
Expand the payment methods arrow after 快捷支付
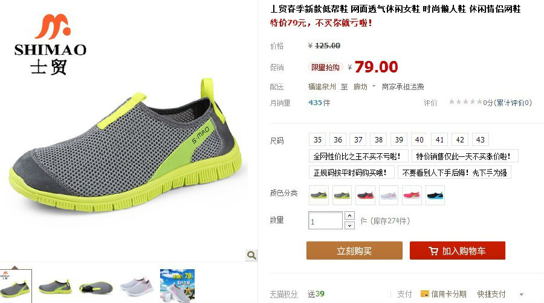(522, 295)
